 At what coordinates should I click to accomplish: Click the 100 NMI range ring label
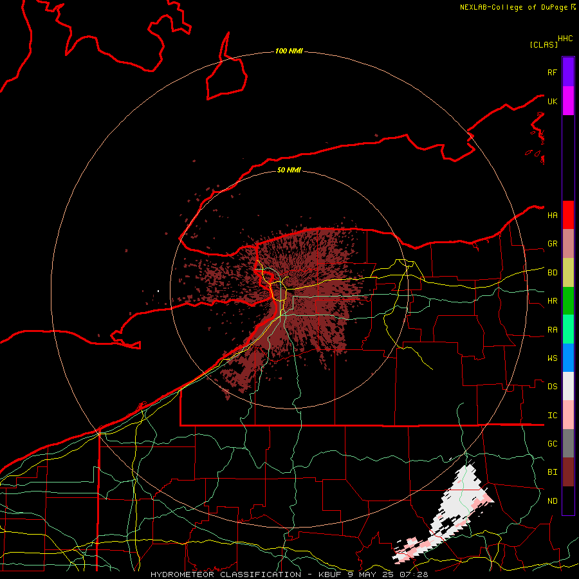[x=289, y=51]
